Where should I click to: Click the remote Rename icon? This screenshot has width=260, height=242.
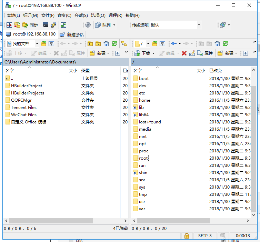pyautogui.click(x=192, y=53)
